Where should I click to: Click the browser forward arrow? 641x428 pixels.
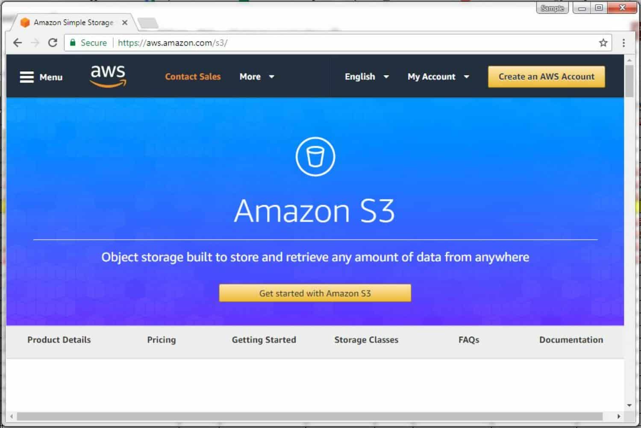(x=35, y=43)
